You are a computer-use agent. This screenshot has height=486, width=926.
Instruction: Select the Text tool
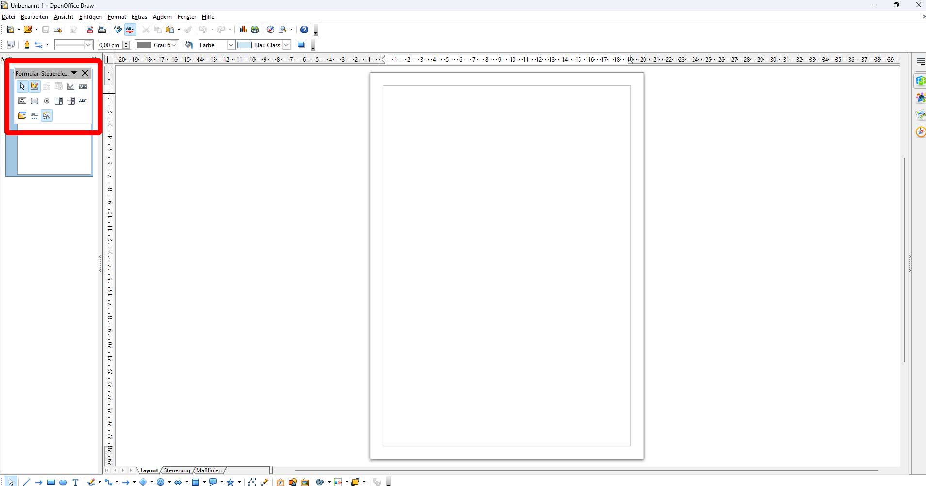coord(75,482)
